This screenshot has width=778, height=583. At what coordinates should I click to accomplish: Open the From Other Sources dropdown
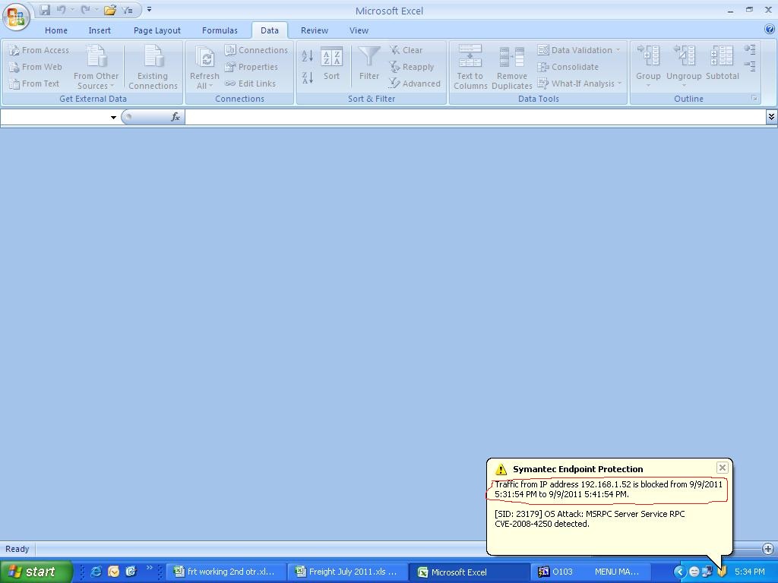tap(96, 67)
